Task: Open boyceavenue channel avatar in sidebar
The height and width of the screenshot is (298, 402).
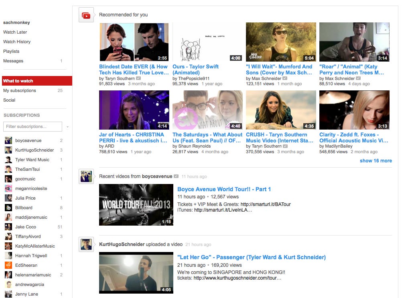Action: pos(8,140)
